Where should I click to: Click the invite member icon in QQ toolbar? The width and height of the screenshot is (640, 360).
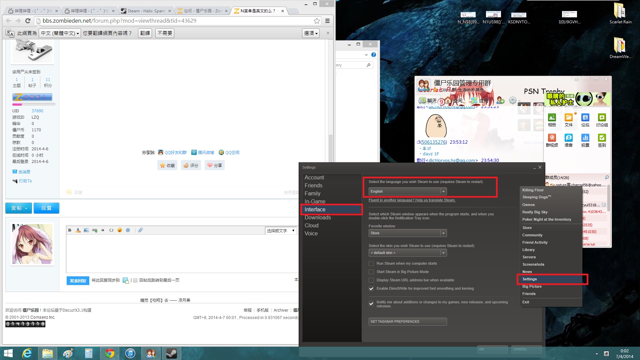pyautogui.click(x=500, y=100)
